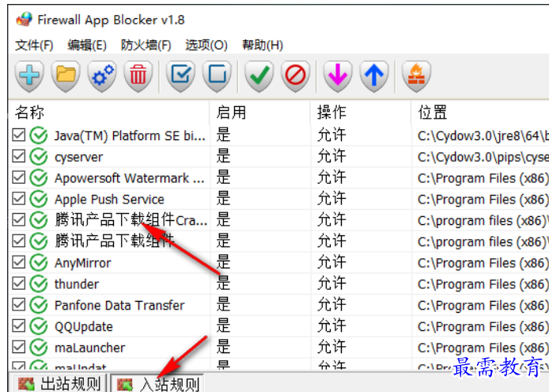549x392 pixels.
Task: Click green status icon beside Panfone Data Transfer
Action: click(39, 305)
